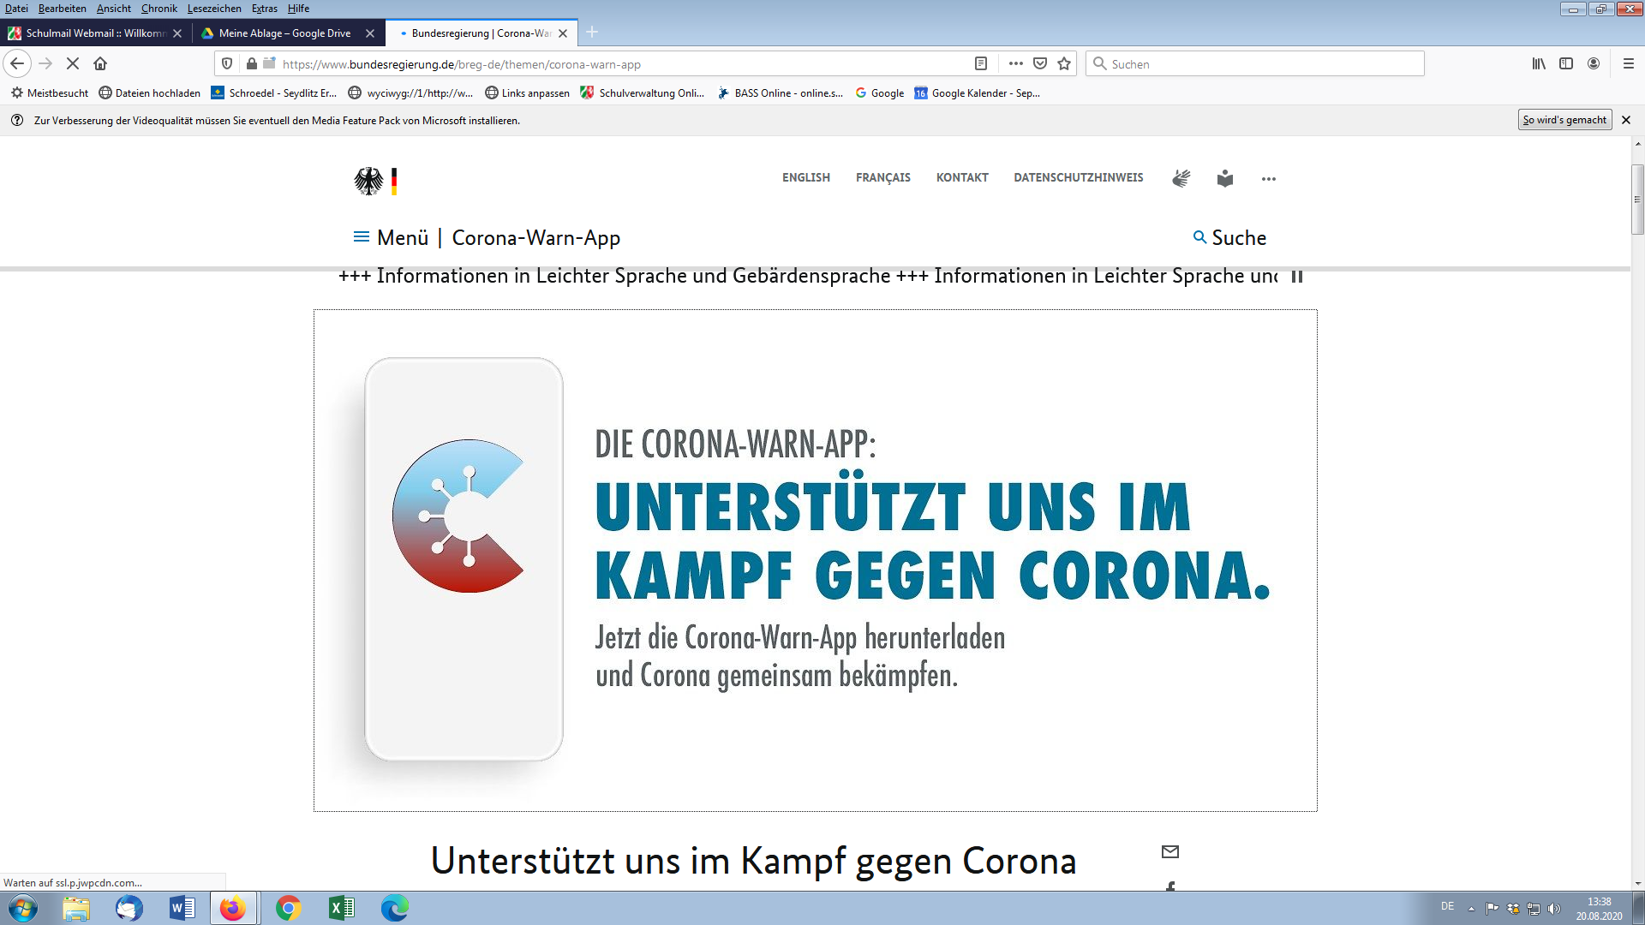This screenshot has height=925, width=1645.
Task: Open the Firefox hamburger application menu
Action: (1629, 63)
